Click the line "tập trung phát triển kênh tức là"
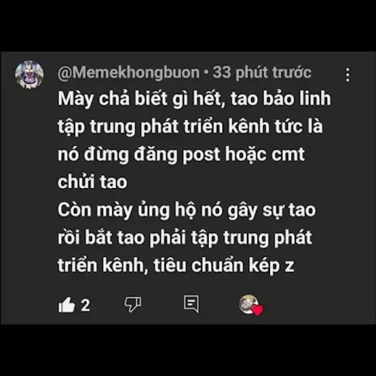 click(190, 127)
